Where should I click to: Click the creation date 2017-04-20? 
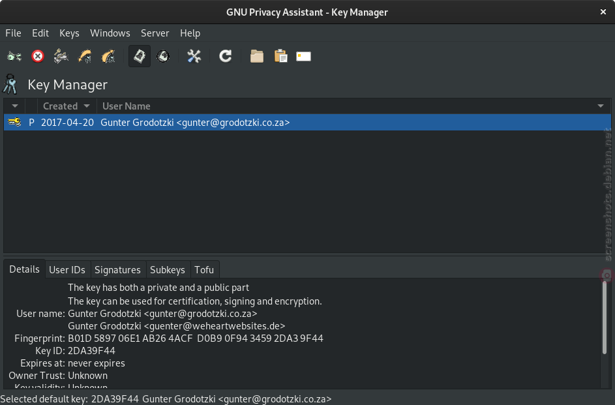(67, 123)
